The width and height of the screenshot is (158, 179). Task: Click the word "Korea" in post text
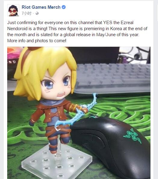tap(116, 29)
